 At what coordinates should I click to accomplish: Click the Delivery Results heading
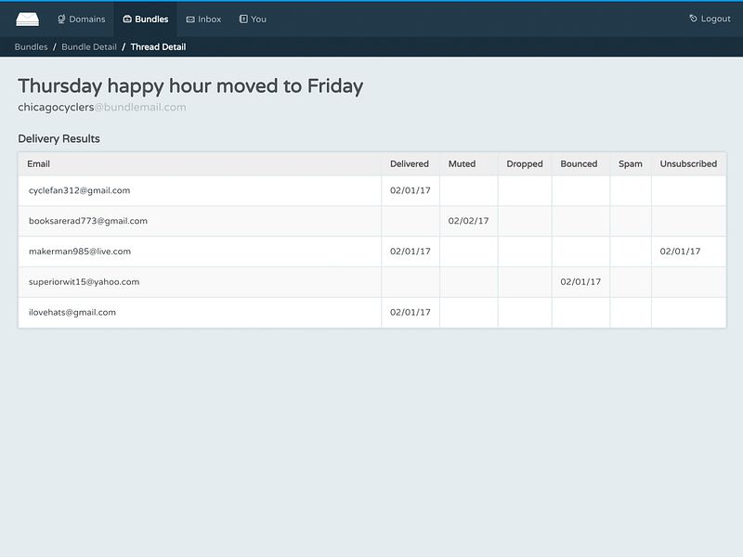click(x=59, y=138)
